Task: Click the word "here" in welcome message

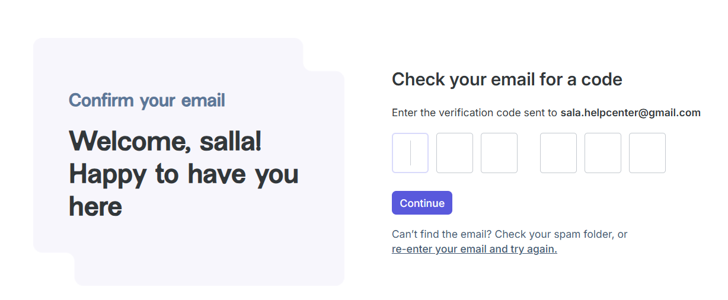Action: (x=95, y=207)
